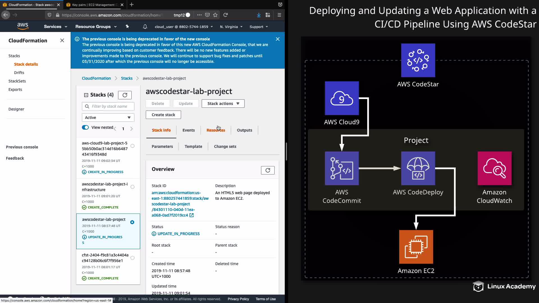539x303 pixels.
Task: Refresh the Overview panel
Action: [268, 170]
